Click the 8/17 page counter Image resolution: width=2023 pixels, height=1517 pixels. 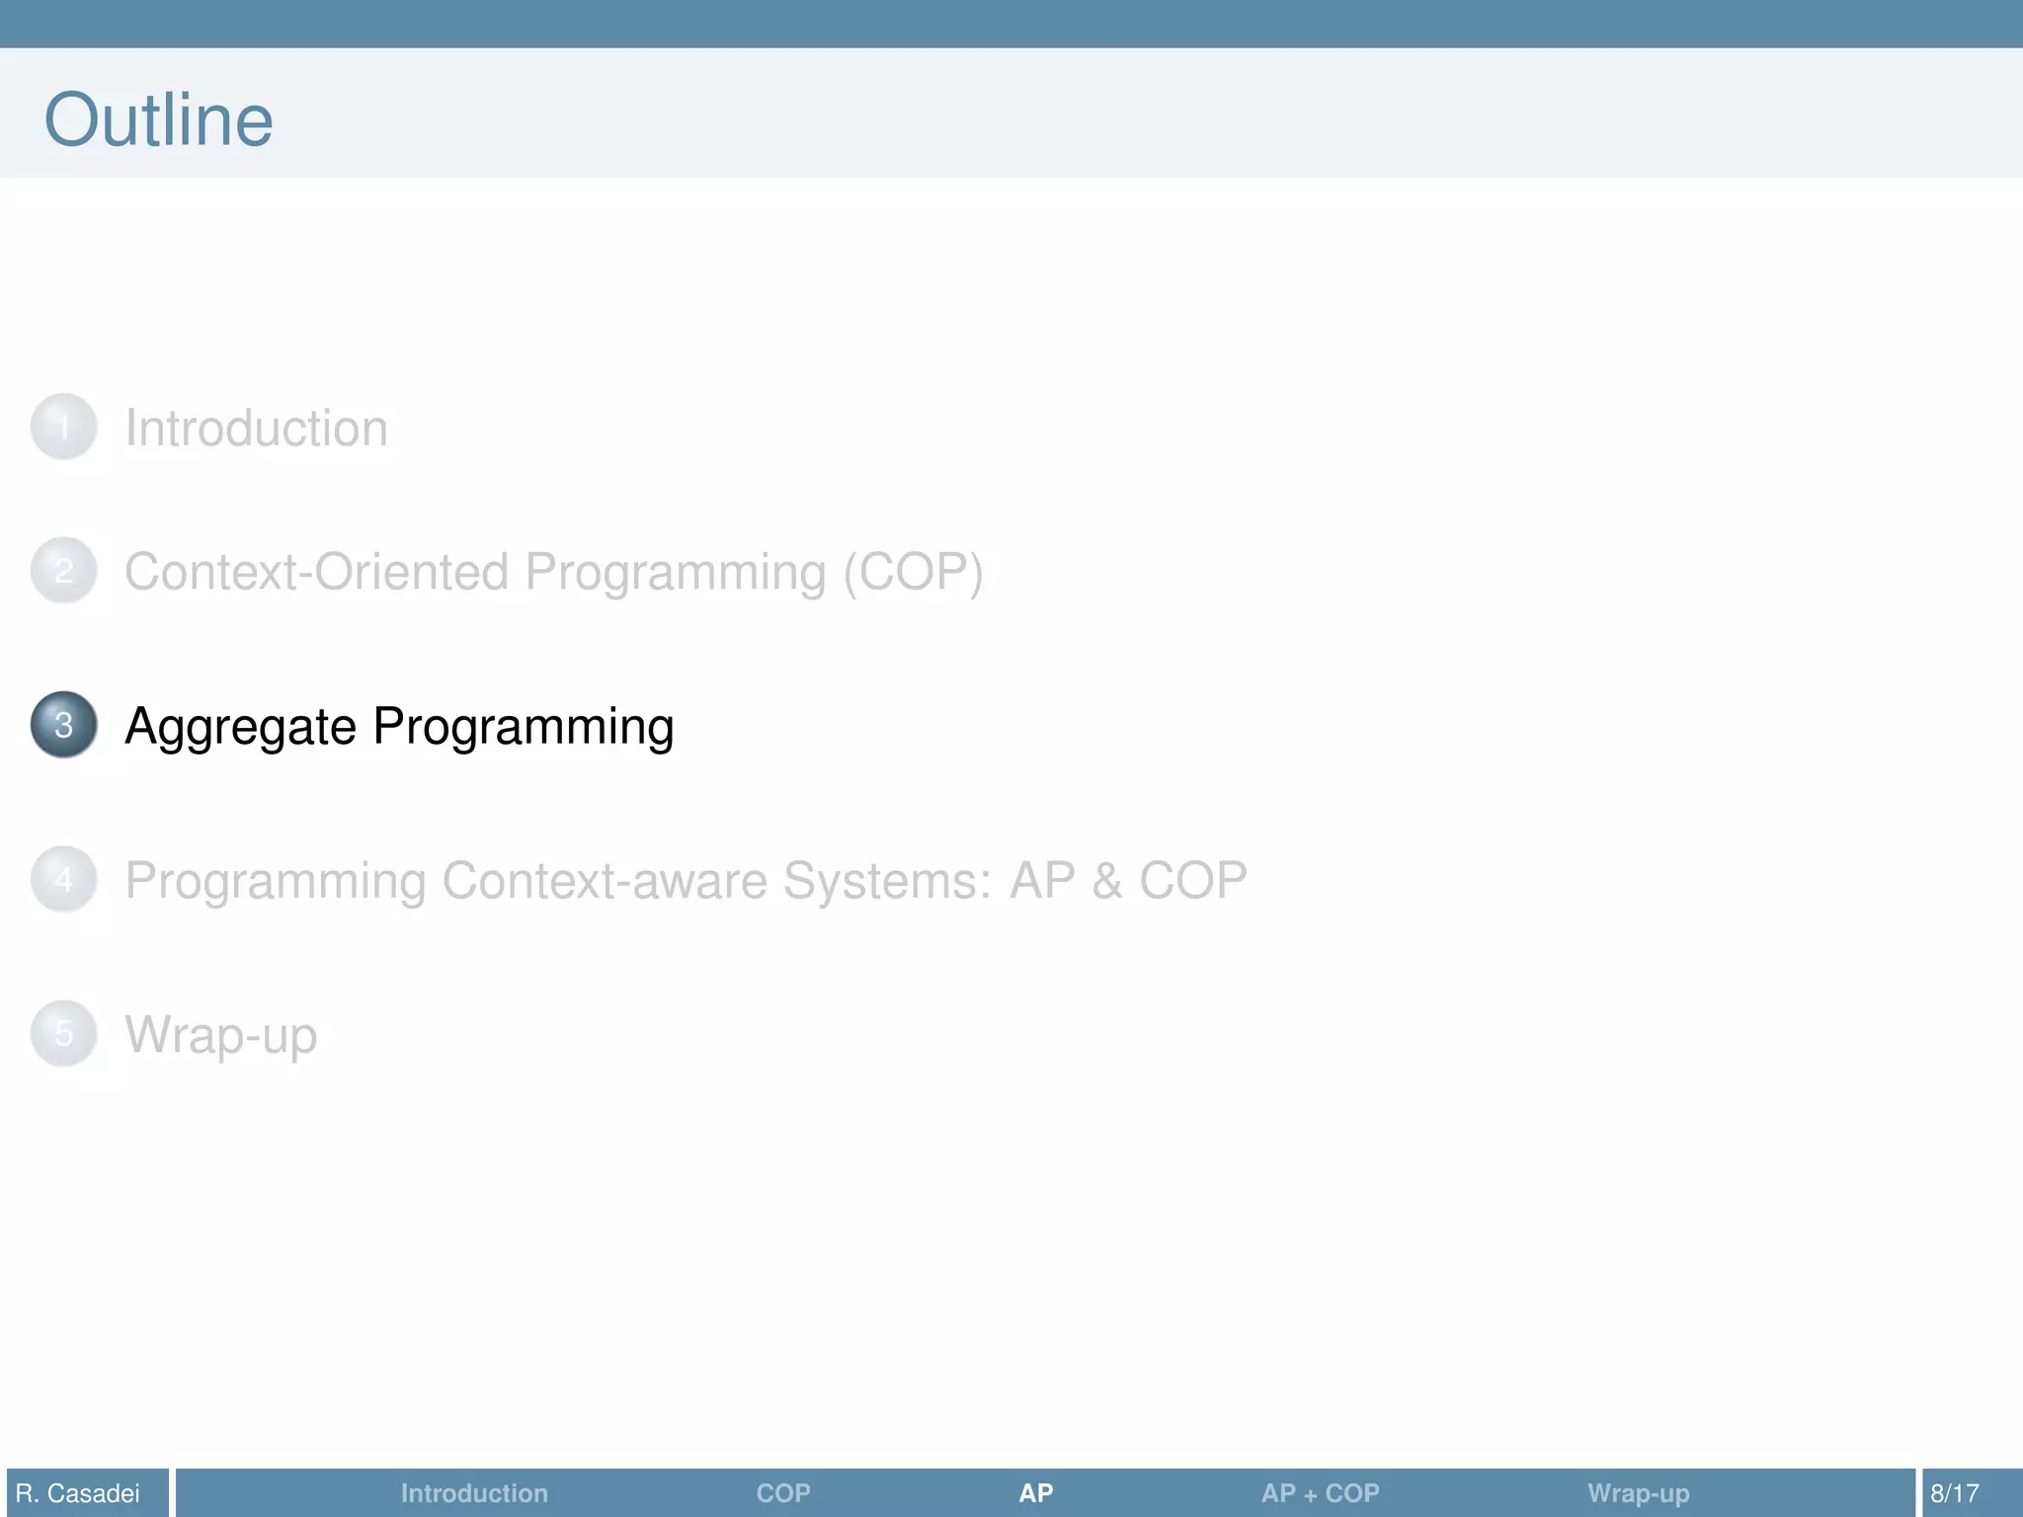pos(1955,1493)
